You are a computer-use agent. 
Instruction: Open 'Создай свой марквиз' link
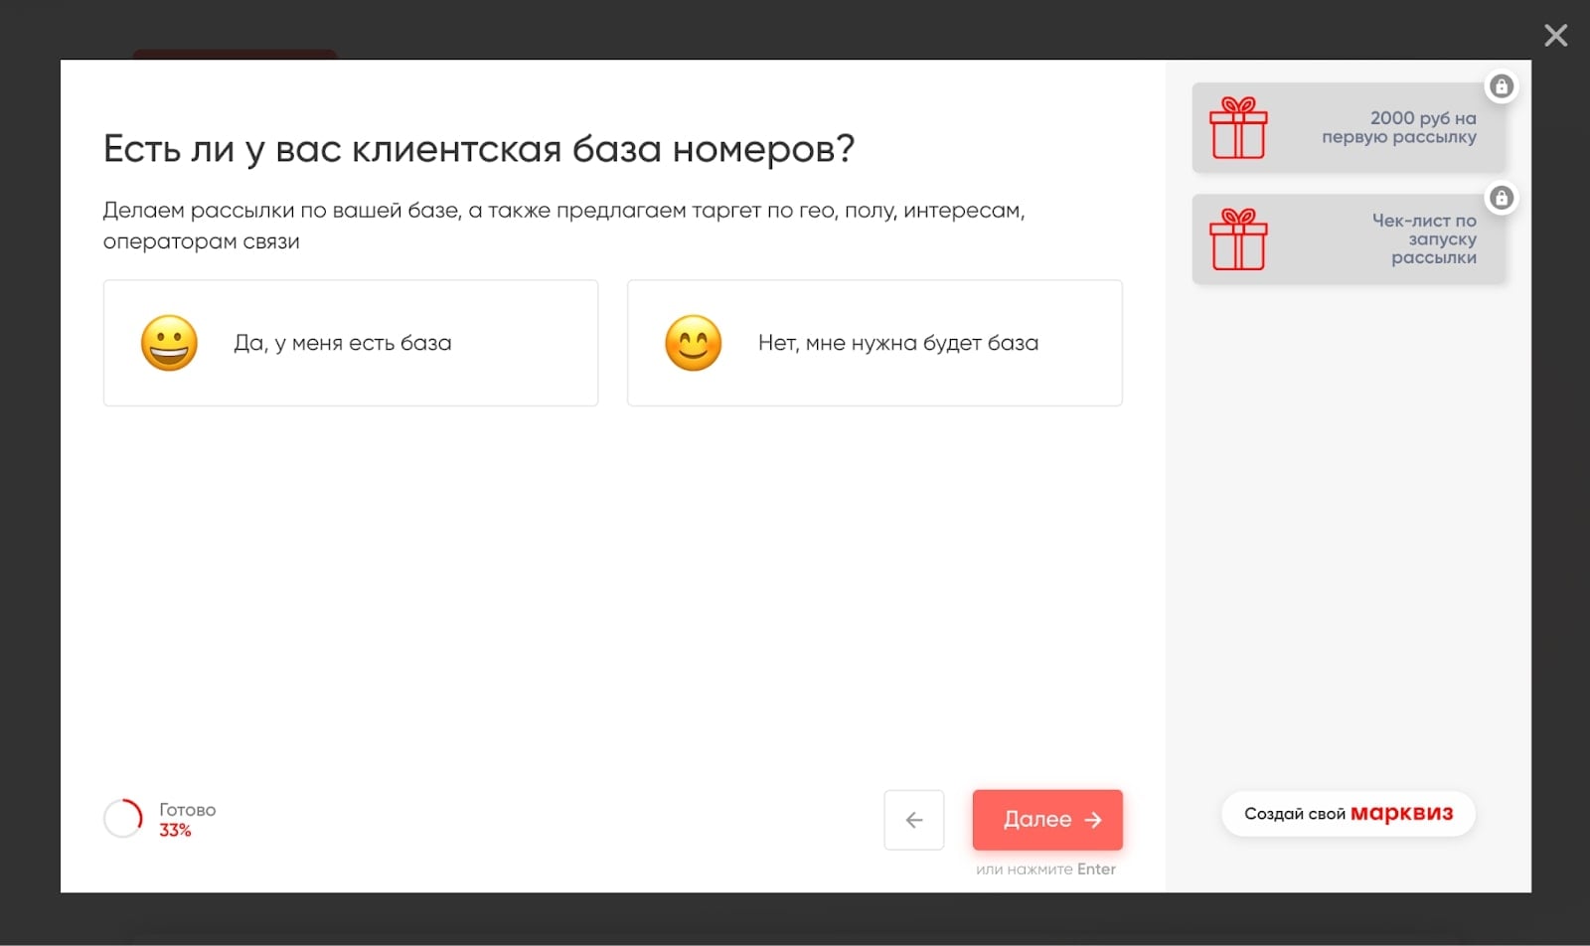coord(1348,813)
